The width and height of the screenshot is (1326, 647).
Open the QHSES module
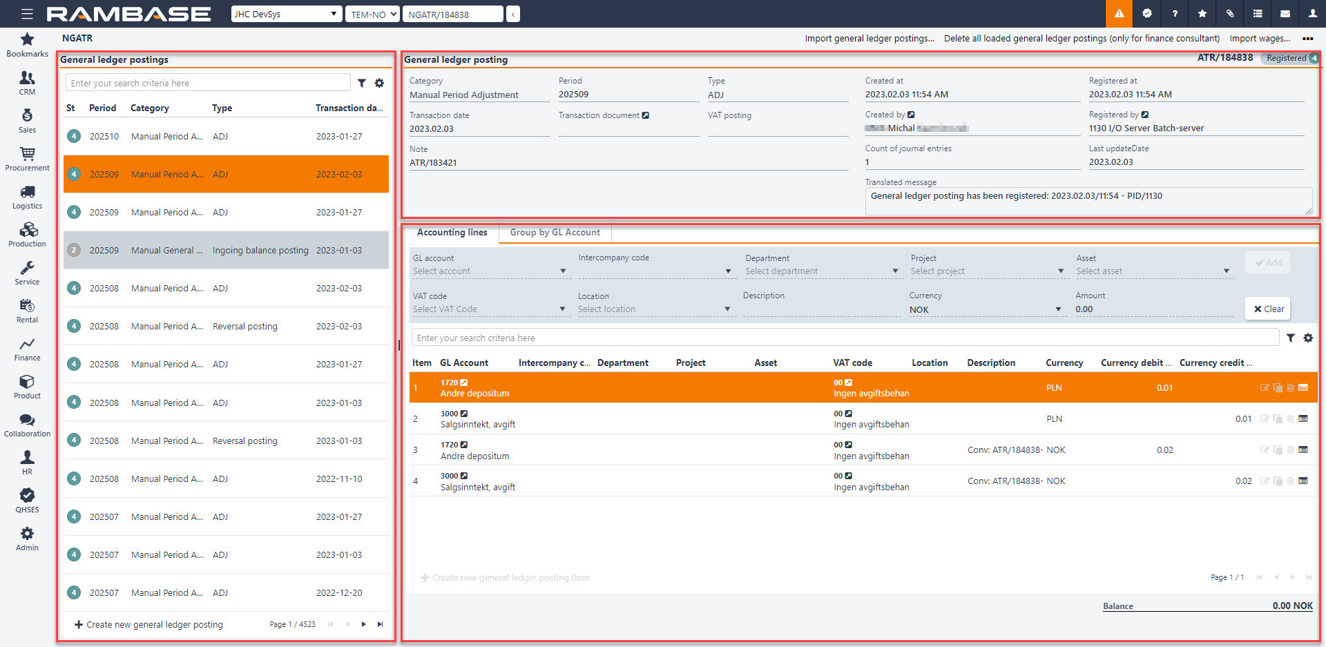coord(27,501)
